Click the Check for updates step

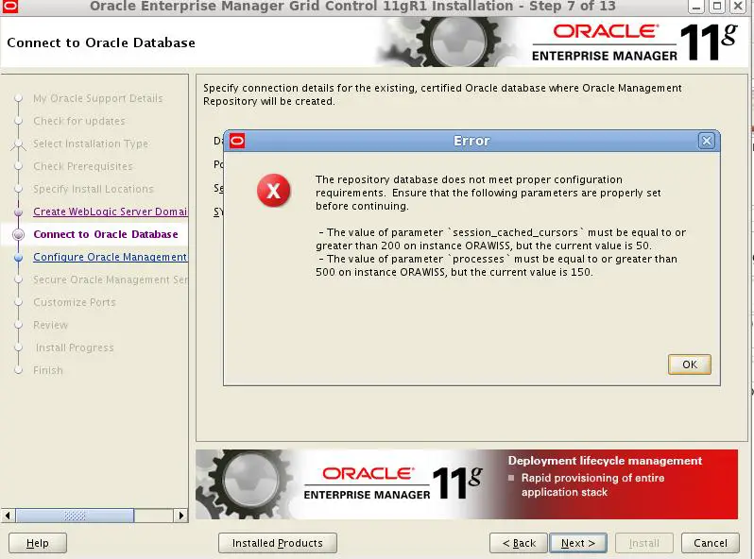pyautogui.click(x=79, y=121)
